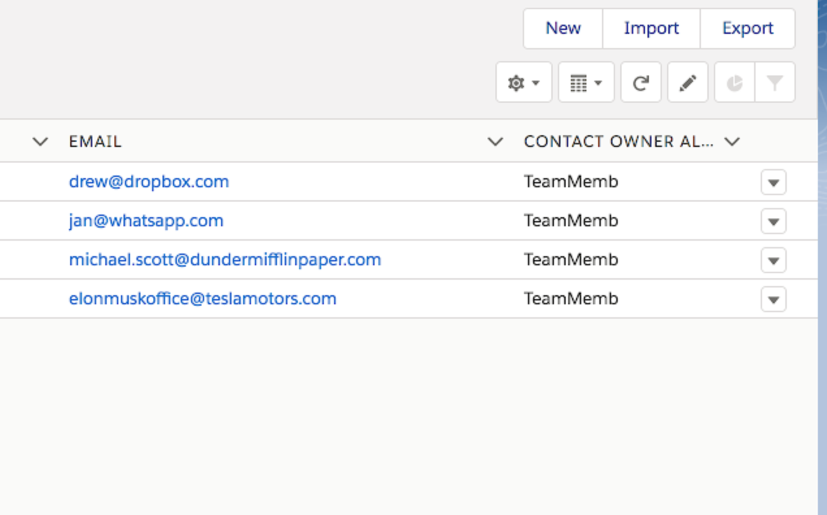Open email link jan@whatsapp.com
827x515 pixels.
[x=146, y=220]
